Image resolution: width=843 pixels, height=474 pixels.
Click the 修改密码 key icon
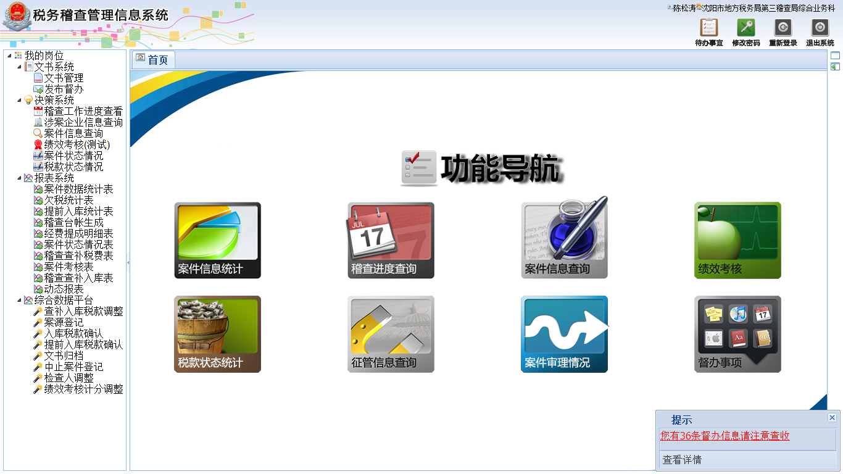tap(746, 28)
